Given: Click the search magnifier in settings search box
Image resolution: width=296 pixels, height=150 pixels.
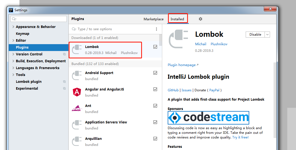Looking at the screenshot, I should coord(14,19).
